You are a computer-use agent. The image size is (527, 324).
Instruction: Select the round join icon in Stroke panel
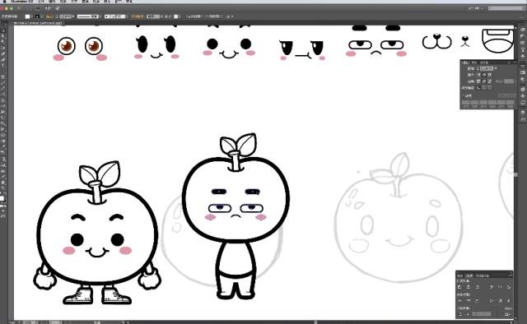point(484,81)
